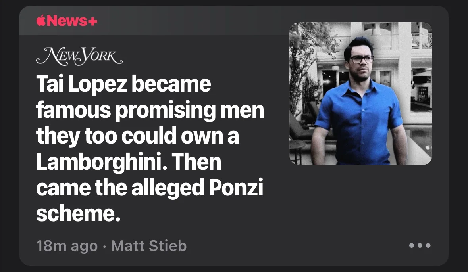Click the man's blue shirt in photo
The width and height of the screenshot is (468, 272).
tap(360, 122)
